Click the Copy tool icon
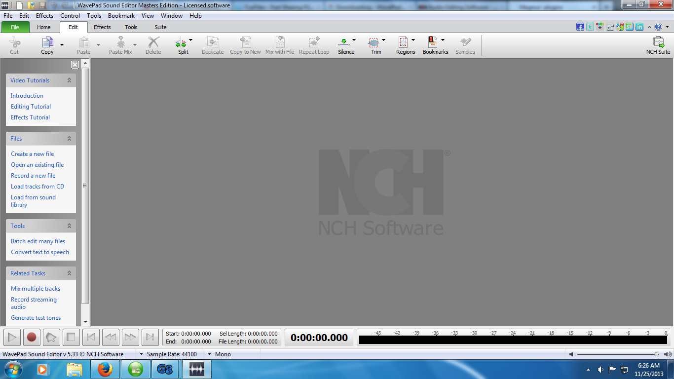 pos(47,42)
